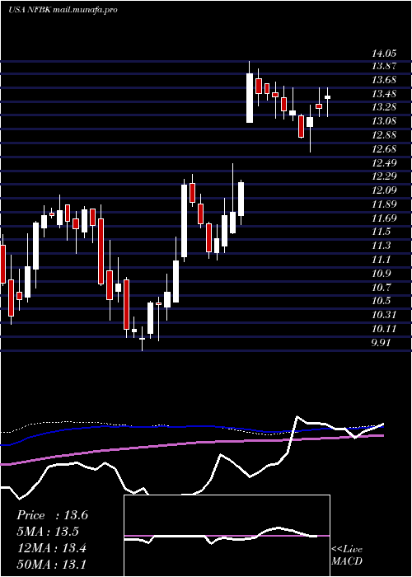
Task: Select the 13.08 price axis label
Action: point(384,122)
